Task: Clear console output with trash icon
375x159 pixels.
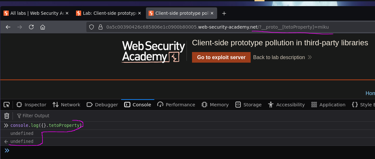Action: pos(7,116)
